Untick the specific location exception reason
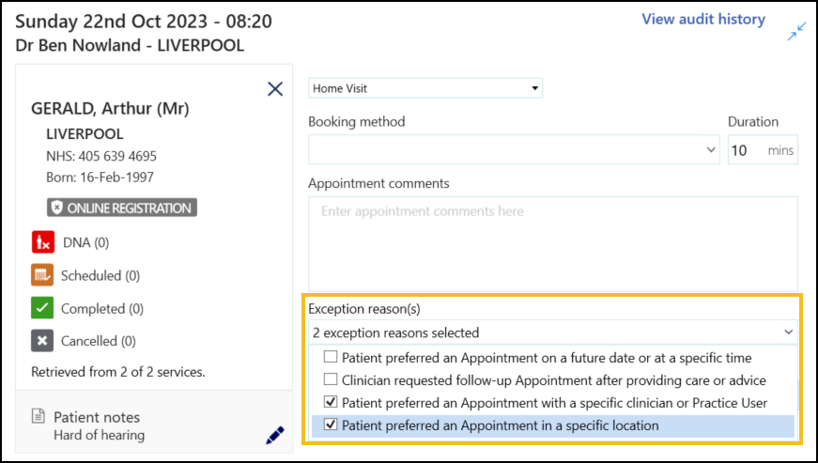This screenshot has height=463, width=818. point(331,425)
